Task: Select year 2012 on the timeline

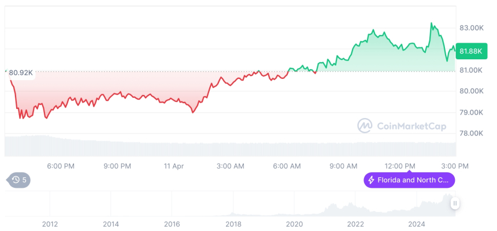Action: click(x=50, y=224)
